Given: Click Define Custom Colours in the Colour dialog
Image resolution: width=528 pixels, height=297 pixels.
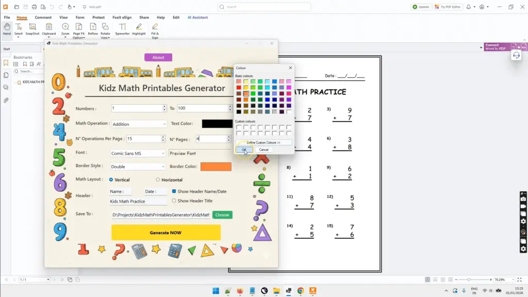Looking at the screenshot, I should (263, 142).
